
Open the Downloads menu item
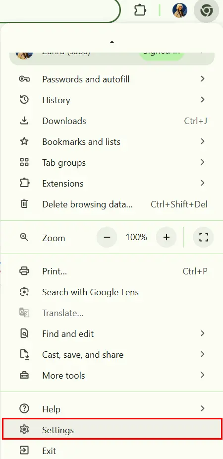click(x=111, y=121)
